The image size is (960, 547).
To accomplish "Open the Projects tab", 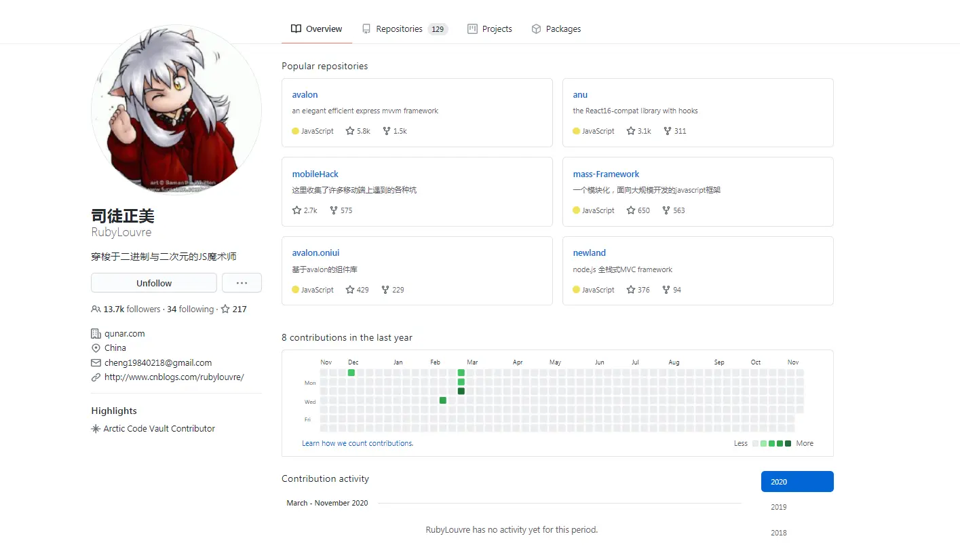I will [490, 29].
